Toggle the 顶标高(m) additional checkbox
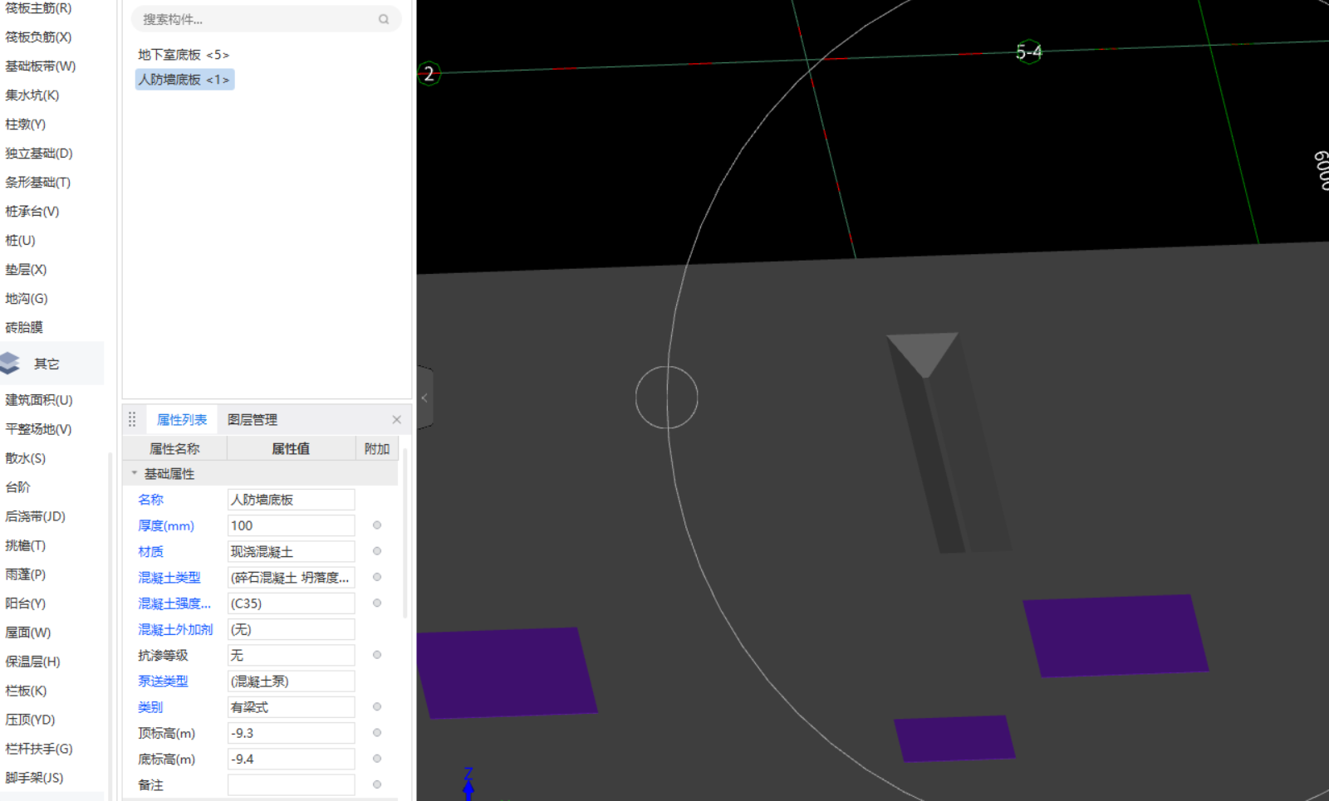This screenshot has height=801, width=1329. (x=377, y=733)
